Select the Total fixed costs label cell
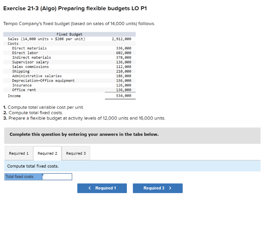The height and width of the screenshot is (247, 276). 23,177
